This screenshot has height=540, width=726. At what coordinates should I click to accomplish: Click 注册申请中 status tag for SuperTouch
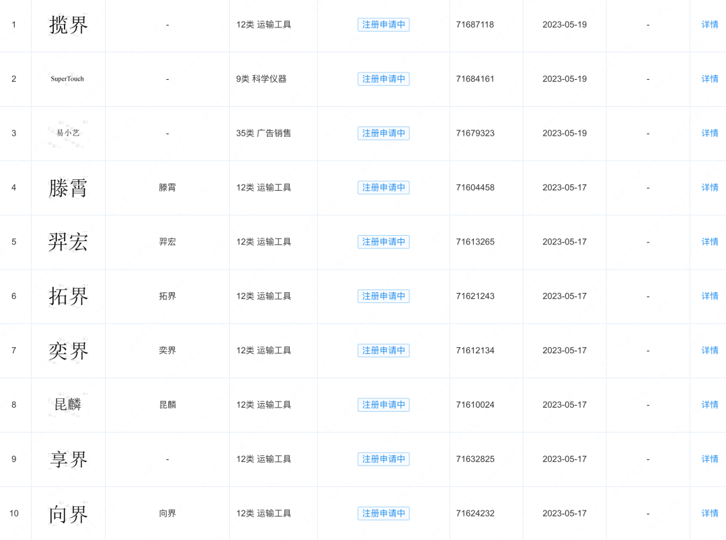pyautogui.click(x=383, y=79)
